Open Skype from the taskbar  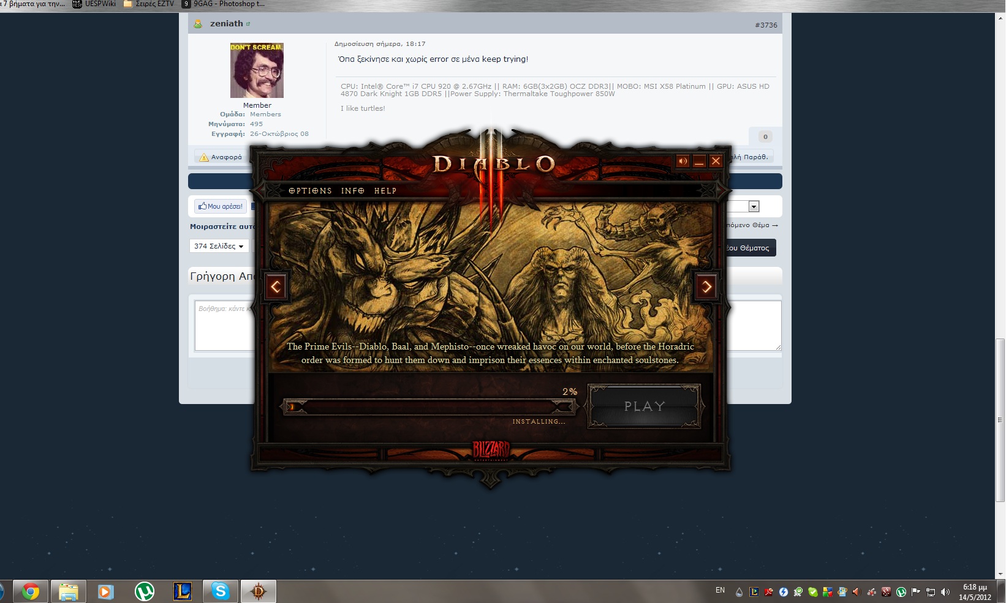click(220, 591)
